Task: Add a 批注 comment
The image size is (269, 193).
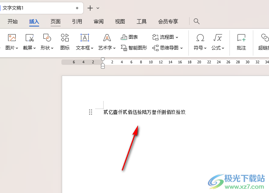Action: pyautogui.click(x=241, y=42)
